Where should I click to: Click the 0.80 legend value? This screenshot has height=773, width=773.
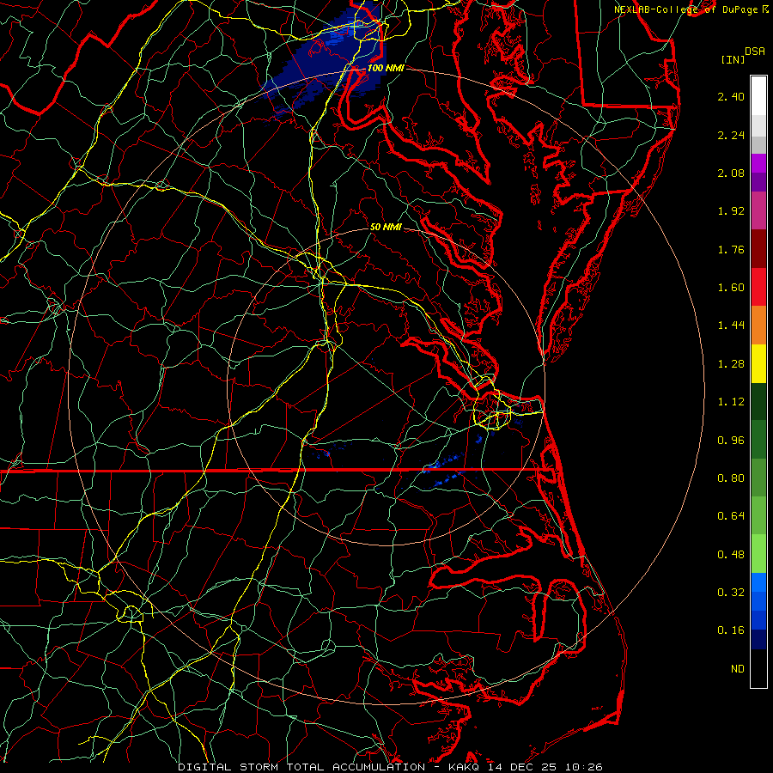(731, 478)
